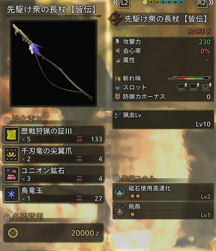Select the third decoration slot
The height and width of the screenshot is (251, 216).
[x=207, y=87]
